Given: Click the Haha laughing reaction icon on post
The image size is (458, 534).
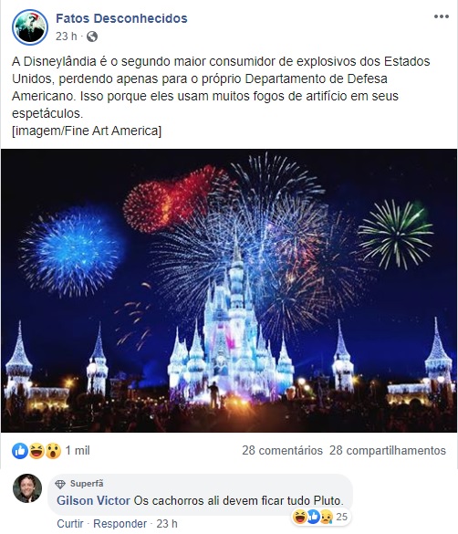Looking at the screenshot, I should [x=36, y=451].
